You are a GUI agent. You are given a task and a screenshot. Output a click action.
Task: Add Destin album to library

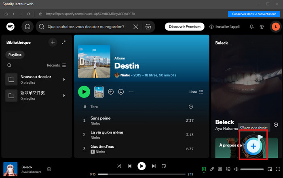click(x=111, y=92)
